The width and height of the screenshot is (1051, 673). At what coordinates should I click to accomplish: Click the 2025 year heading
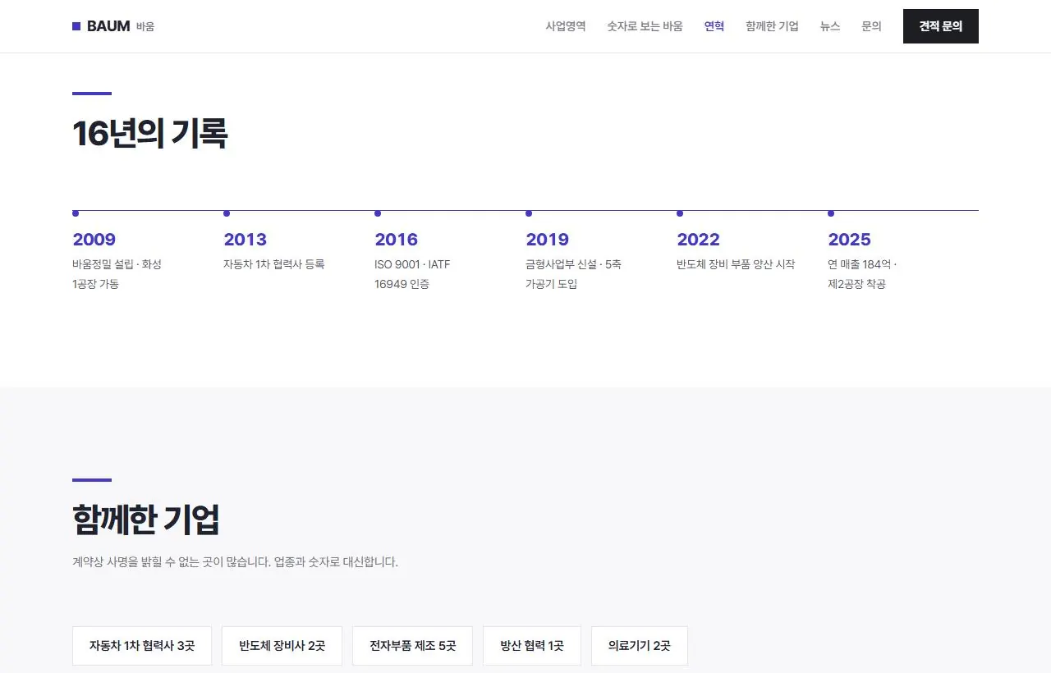850,240
